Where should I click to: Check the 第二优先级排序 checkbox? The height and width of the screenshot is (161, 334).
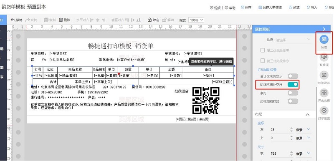(263, 50)
